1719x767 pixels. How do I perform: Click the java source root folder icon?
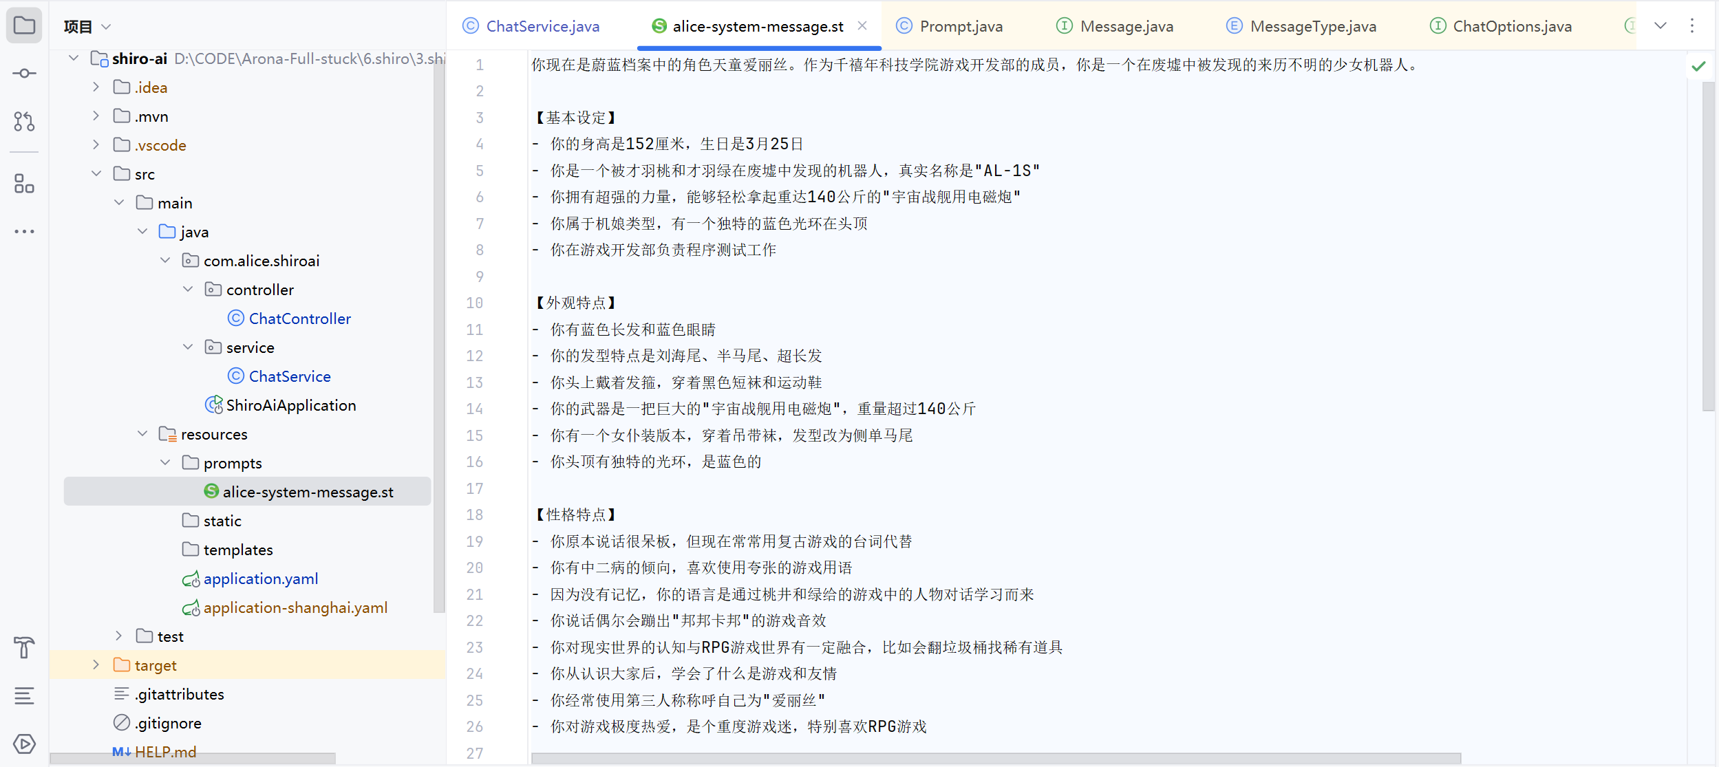click(167, 231)
